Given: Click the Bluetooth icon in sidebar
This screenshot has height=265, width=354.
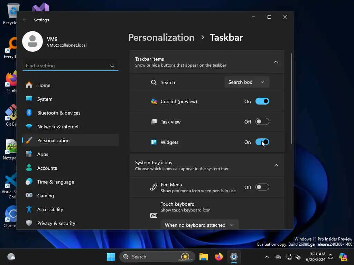Looking at the screenshot, I should [29, 112].
